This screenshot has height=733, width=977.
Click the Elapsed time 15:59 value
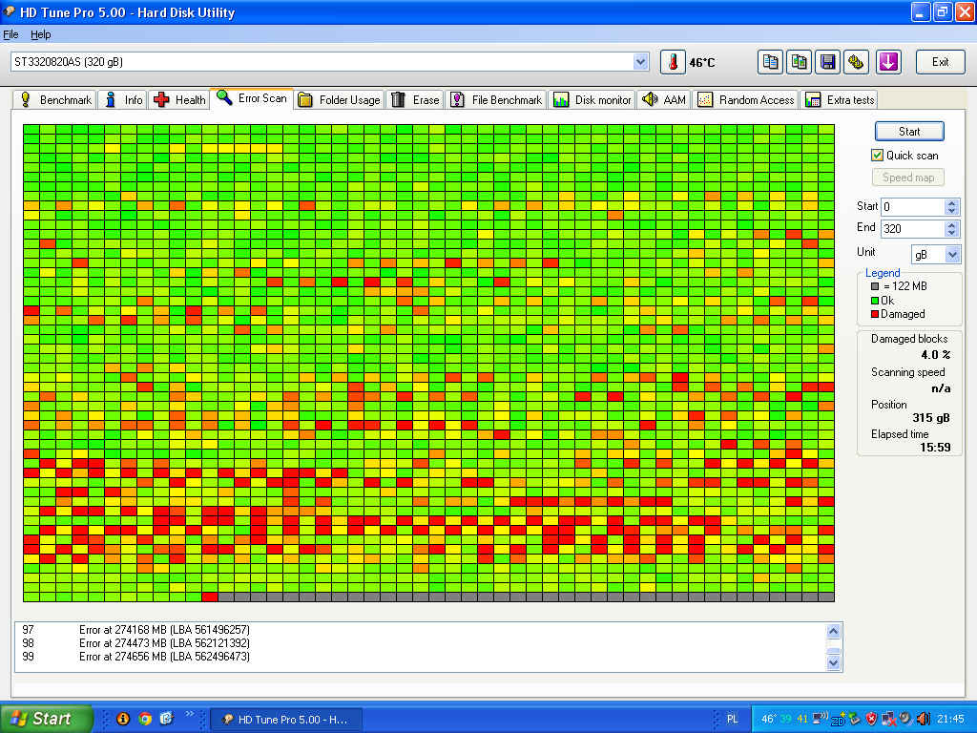(935, 447)
